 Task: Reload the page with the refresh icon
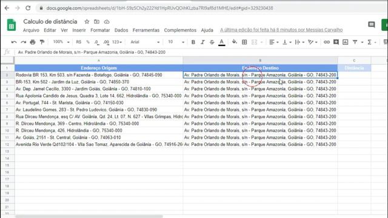28,8
